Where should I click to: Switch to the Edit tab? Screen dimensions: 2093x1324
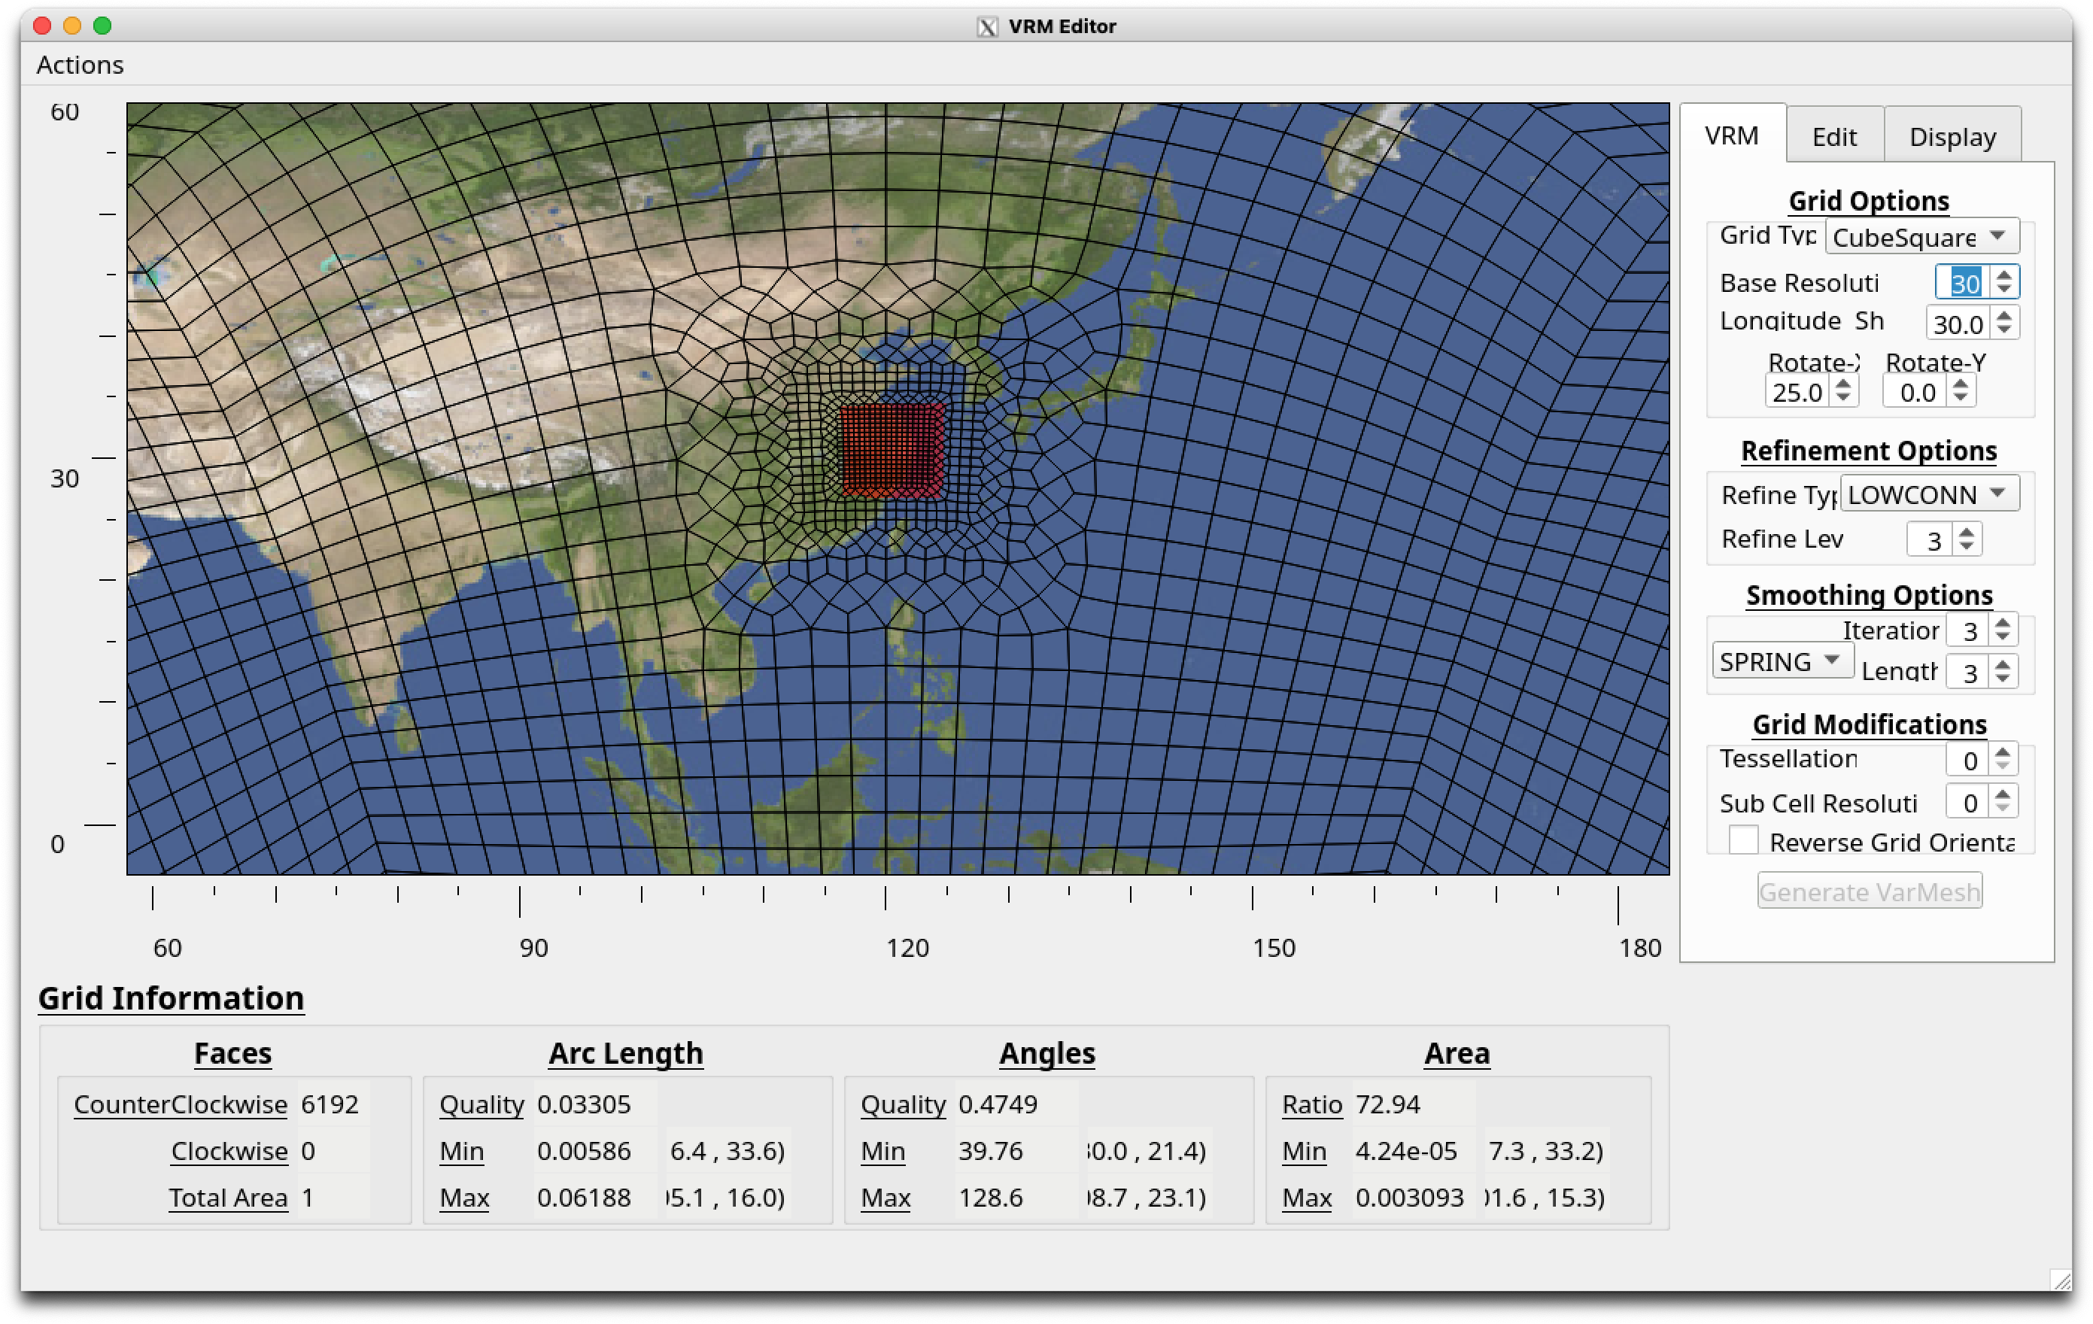click(1834, 136)
